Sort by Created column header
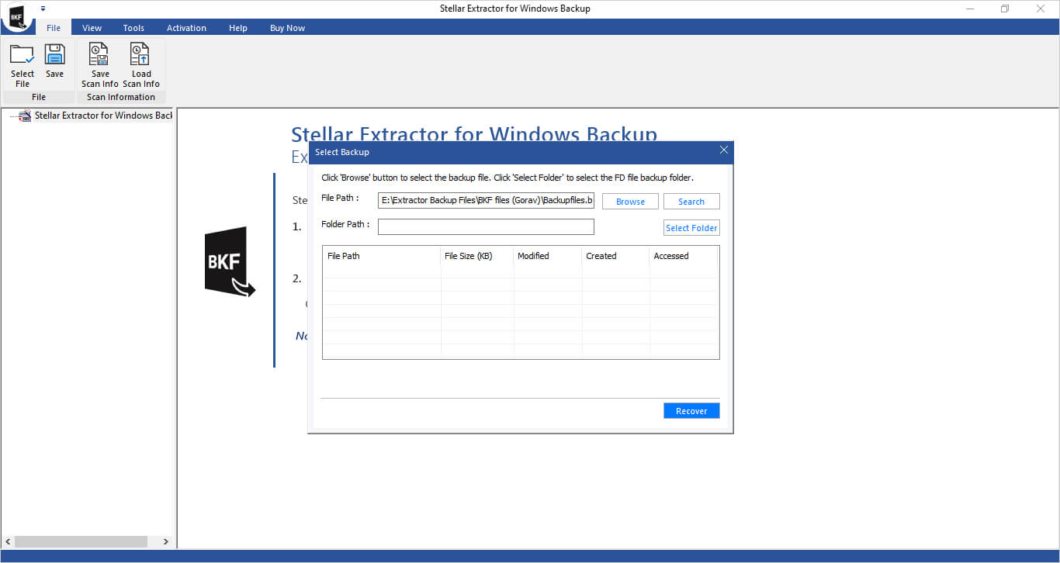The width and height of the screenshot is (1060, 563). tap(615, 256)
